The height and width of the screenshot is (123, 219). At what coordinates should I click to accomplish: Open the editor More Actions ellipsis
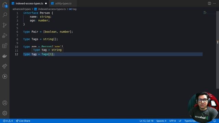click(x=215, y=3)
